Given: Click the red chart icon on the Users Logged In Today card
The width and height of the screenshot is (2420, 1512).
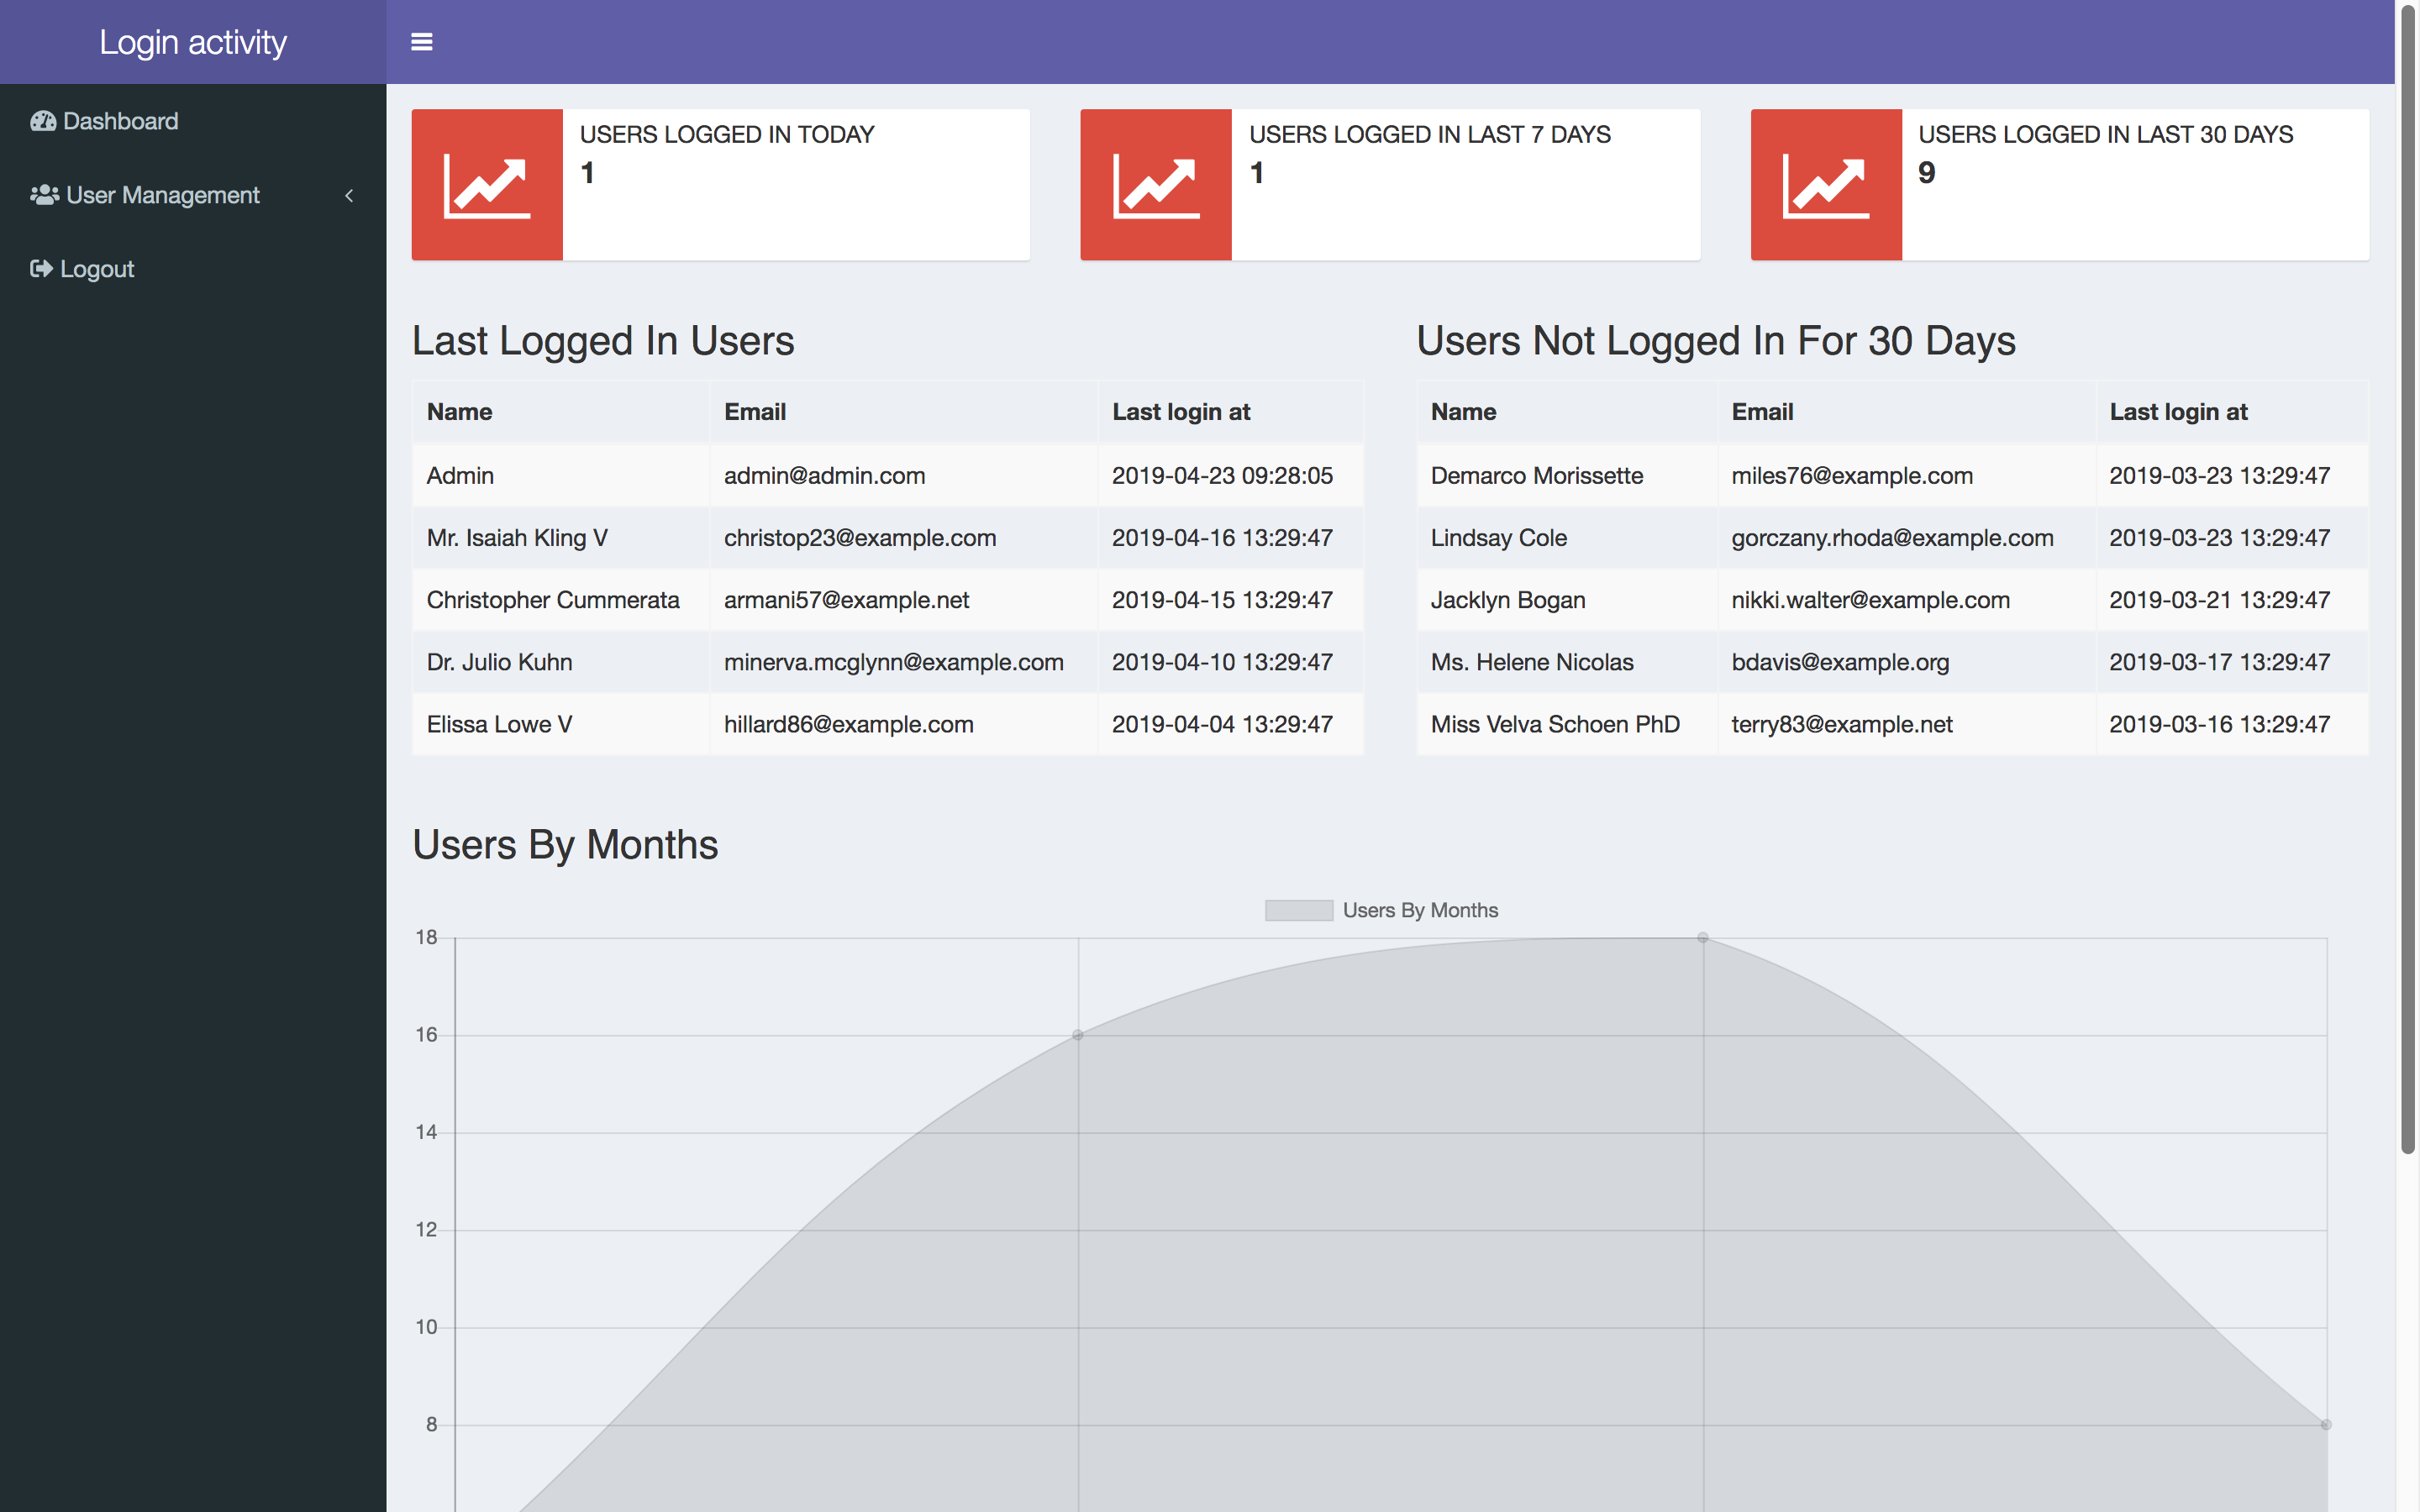Looking at the screenshot, I should tap(487, 184).
